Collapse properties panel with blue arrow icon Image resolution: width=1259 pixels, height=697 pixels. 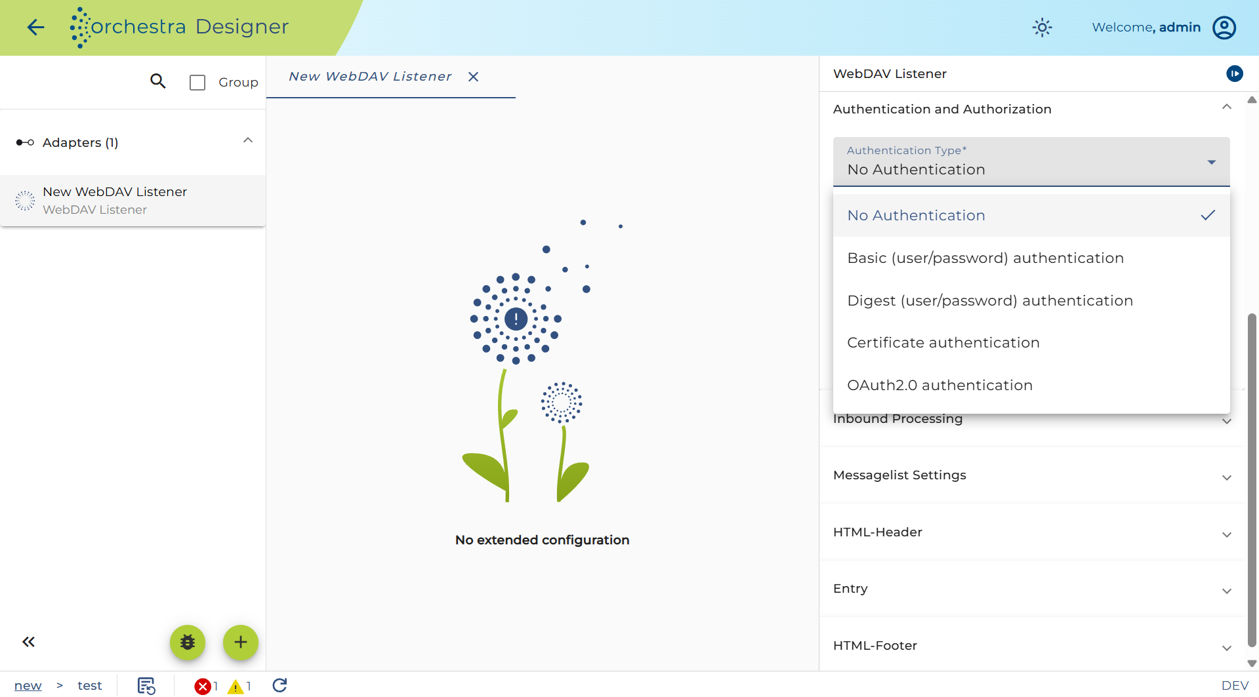(x=1235, y=73)
